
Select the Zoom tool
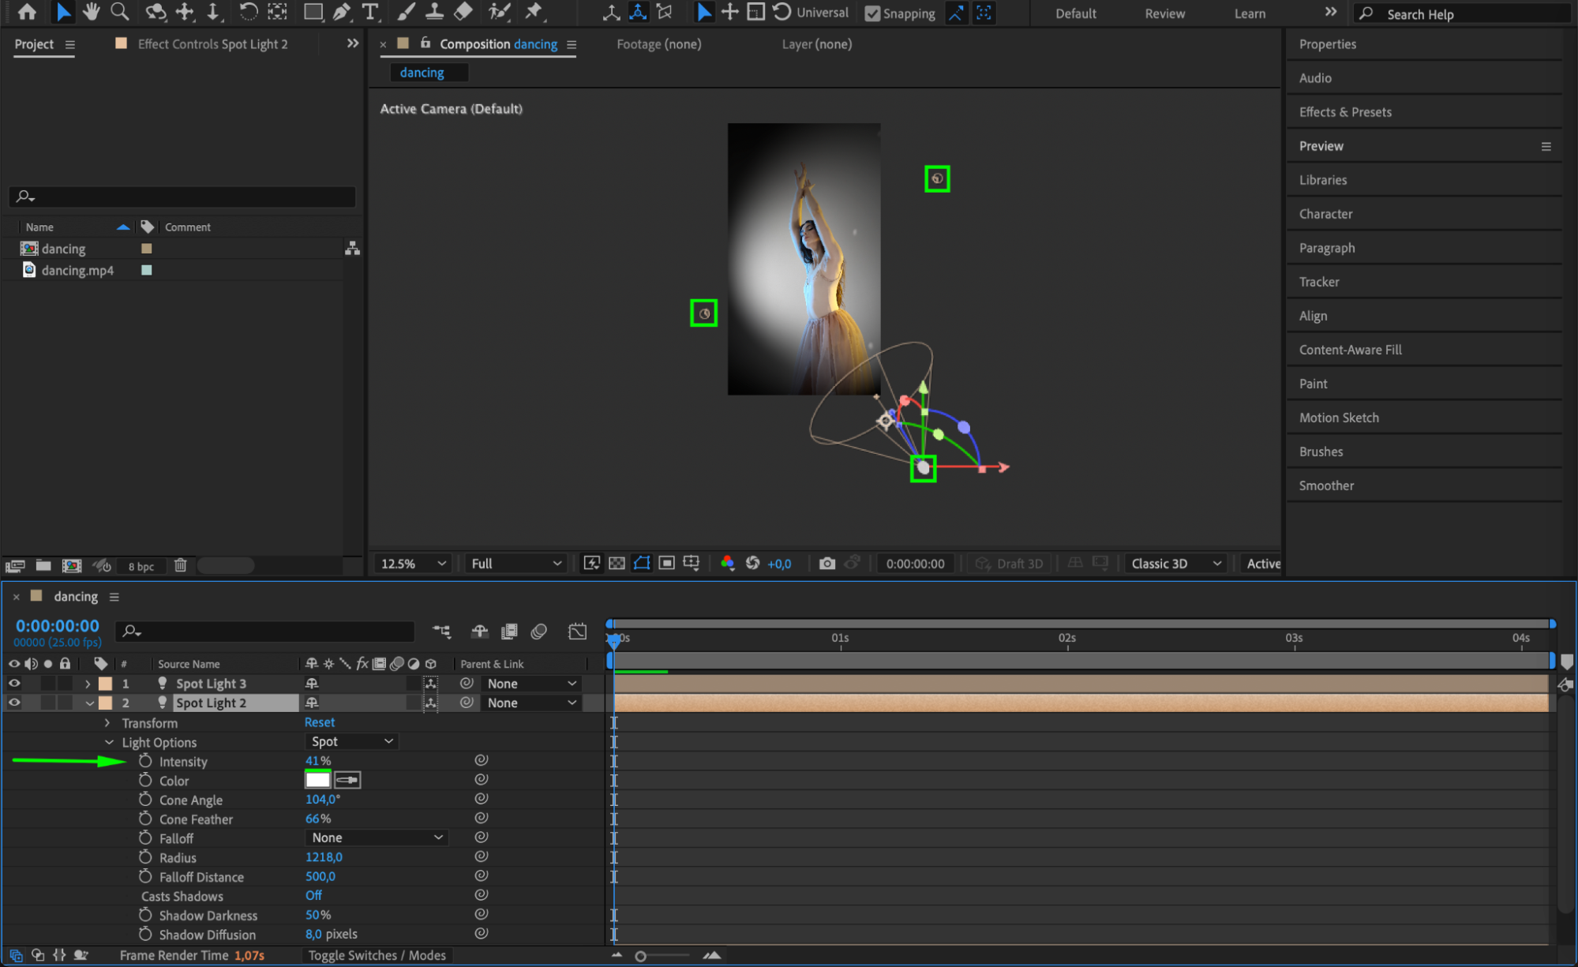[120, 12]
